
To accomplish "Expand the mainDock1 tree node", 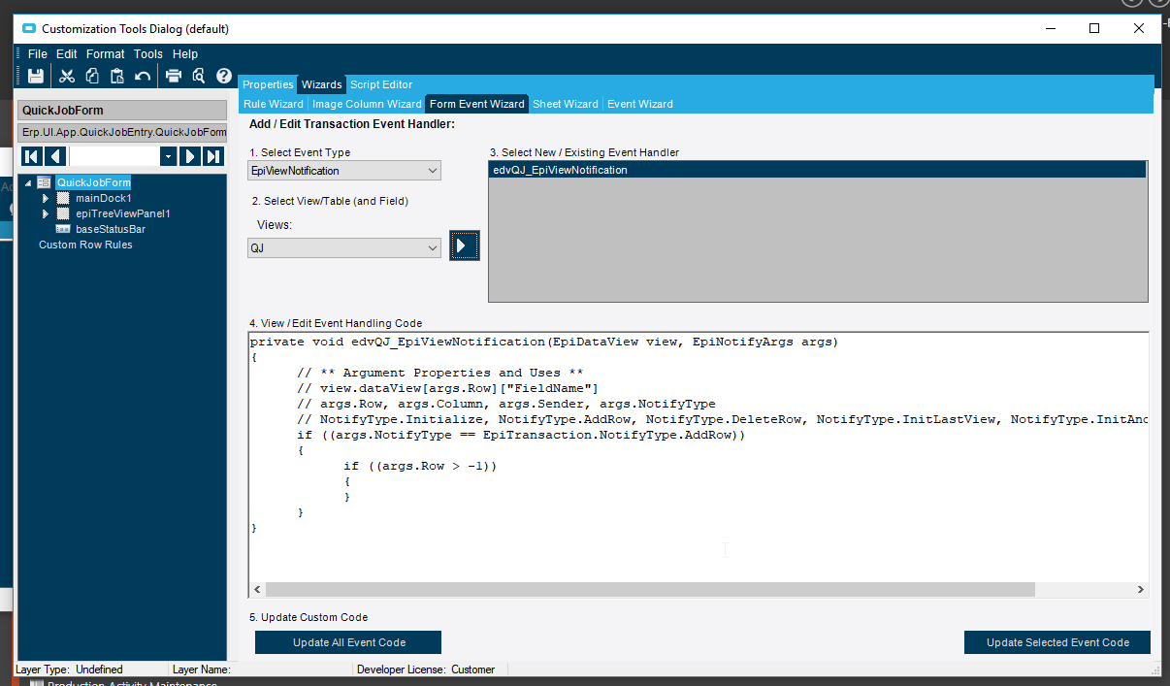I will click(46, 198).
